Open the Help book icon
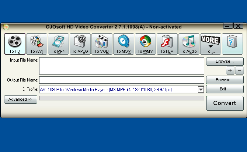247x152 pixels. pyautogui.click(x=232, y=44)
